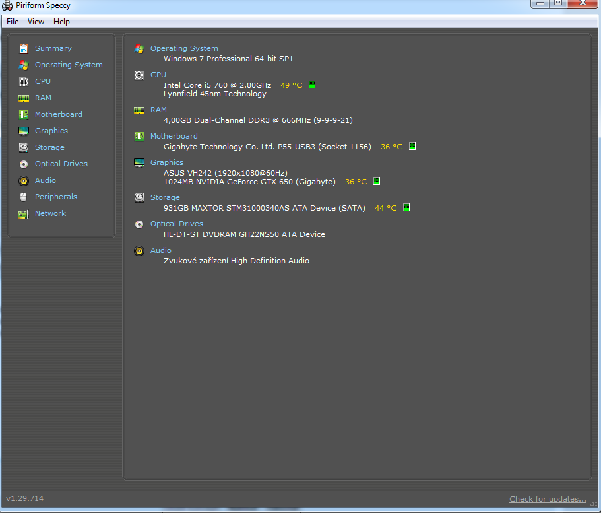
Task: Select Summary in the sidebar
Action: point(53,48)
